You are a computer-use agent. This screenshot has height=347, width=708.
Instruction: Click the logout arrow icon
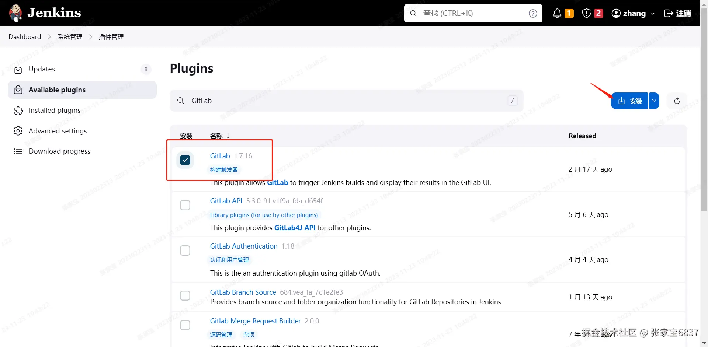coord(668,13)
